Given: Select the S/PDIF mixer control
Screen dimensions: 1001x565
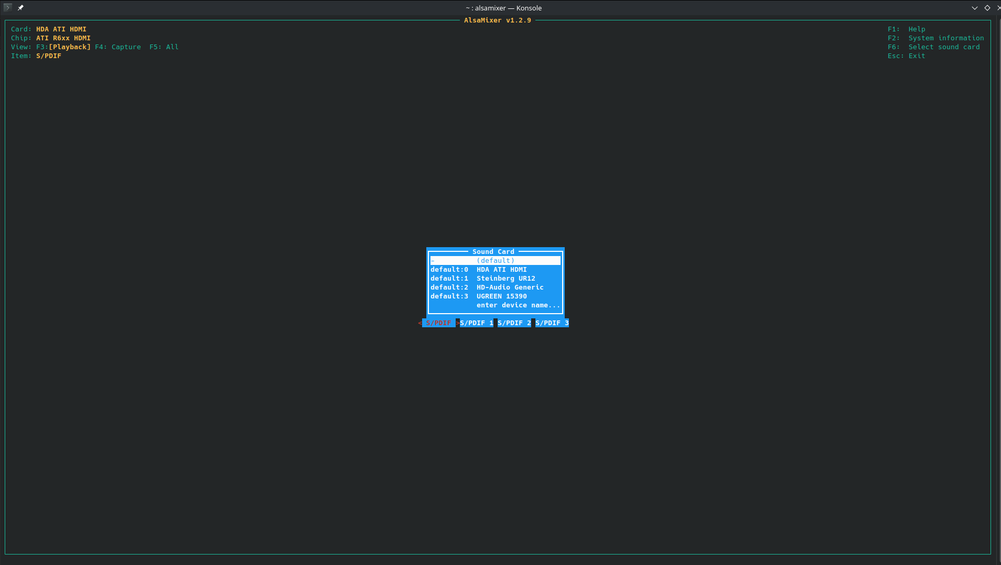Looking at the screenshot, I should [438, 323].
